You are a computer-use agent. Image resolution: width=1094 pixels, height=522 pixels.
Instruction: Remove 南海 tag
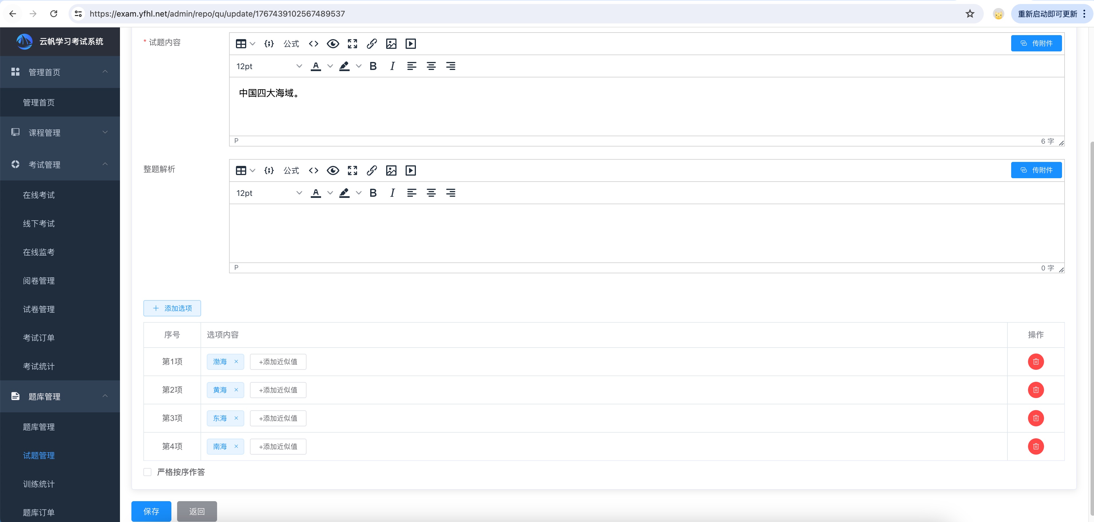pos(236,446)
